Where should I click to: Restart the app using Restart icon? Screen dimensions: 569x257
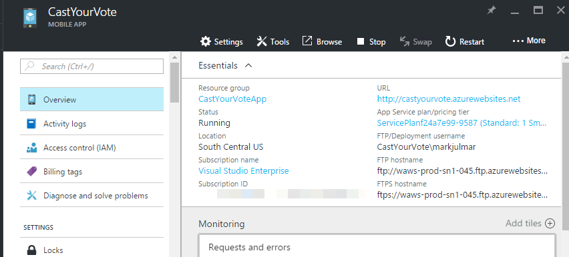tap(450, 41)
